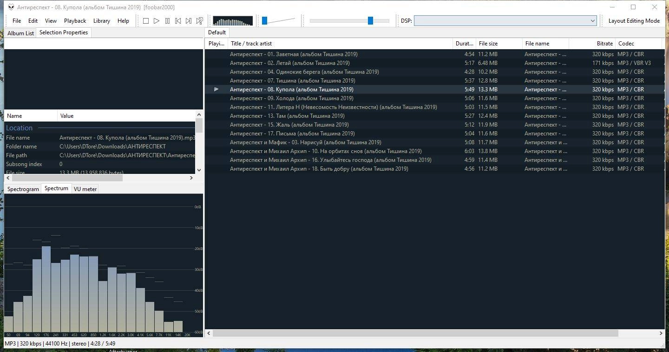669x352 pixels.
Task: Select track 16. Улыбайтесь господа
Action: [435, 160]
